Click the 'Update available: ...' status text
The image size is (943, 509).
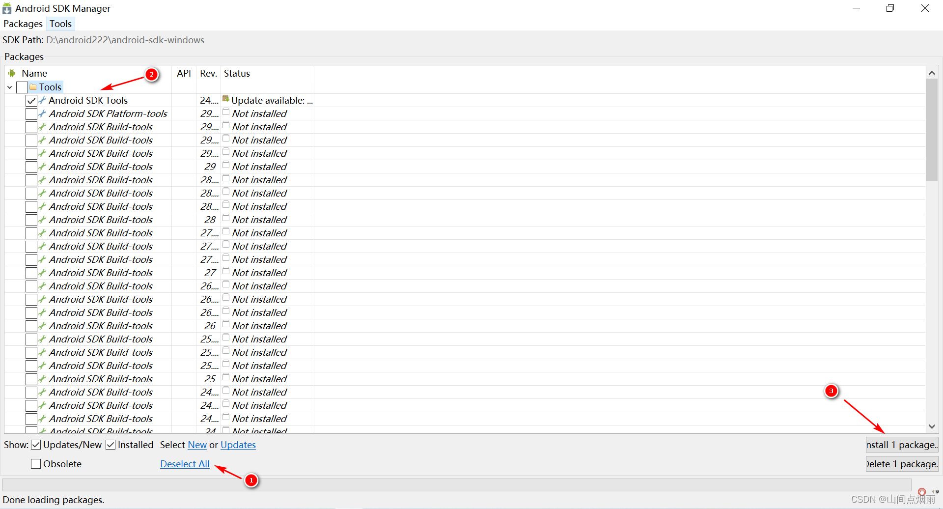(272, 100)
